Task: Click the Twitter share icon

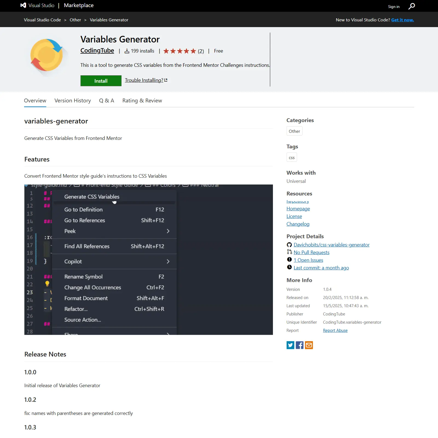Action: click(290, 345)
